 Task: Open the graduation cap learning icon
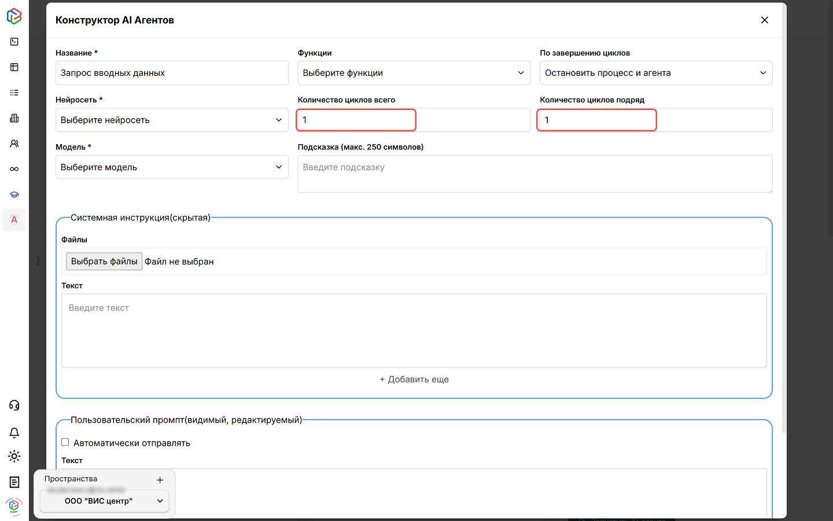click(x=14, y=195)
